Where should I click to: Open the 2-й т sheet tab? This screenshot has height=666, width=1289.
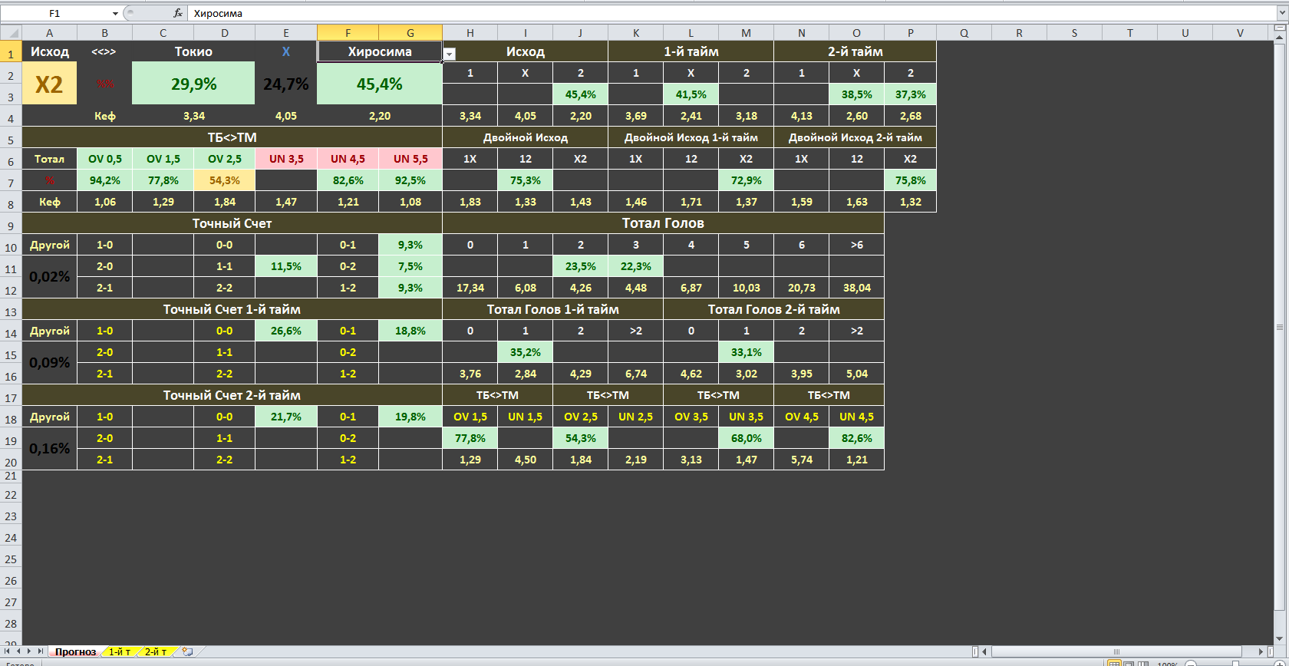[156, 651]
